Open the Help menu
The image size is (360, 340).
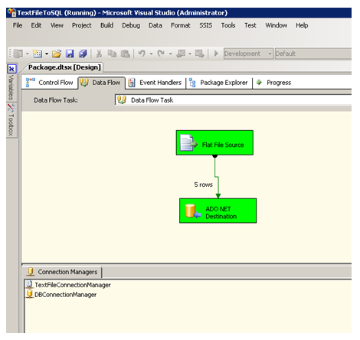302,25
